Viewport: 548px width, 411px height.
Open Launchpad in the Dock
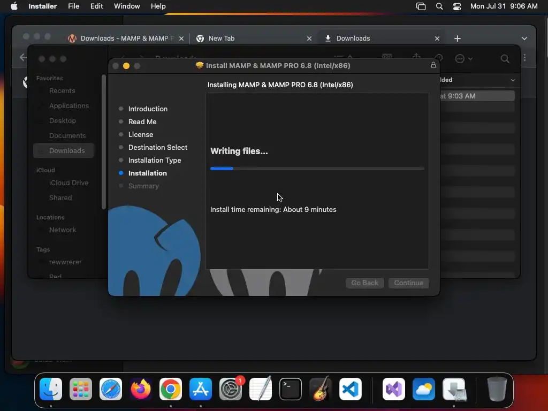pos(81,389)
